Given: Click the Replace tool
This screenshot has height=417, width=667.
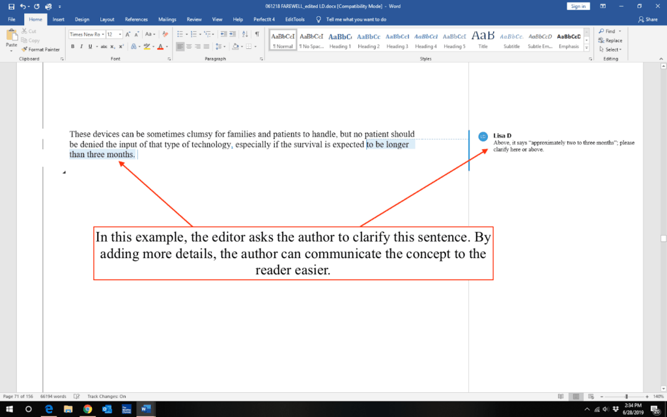Looking at the screenshot, I should tap(610, 40).
